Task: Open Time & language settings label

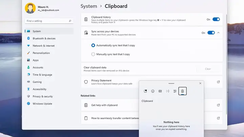Action: click(42, 75)
